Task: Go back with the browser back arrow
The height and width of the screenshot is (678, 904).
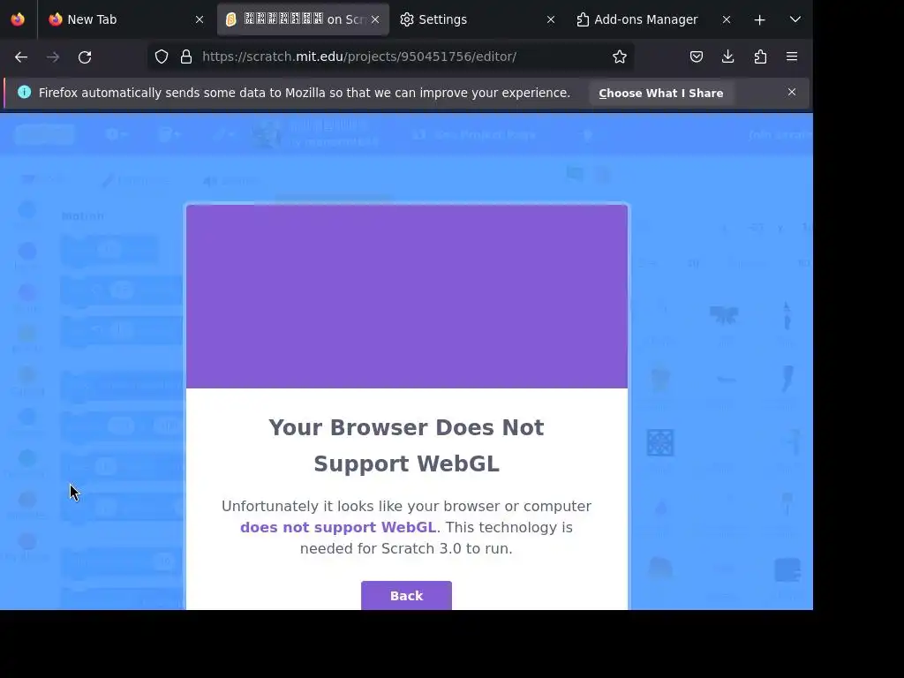Action: pos(21,56)
